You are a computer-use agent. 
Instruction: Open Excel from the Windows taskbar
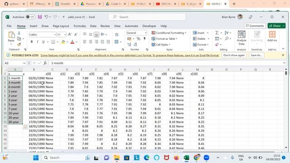click(x=186, y=158)
